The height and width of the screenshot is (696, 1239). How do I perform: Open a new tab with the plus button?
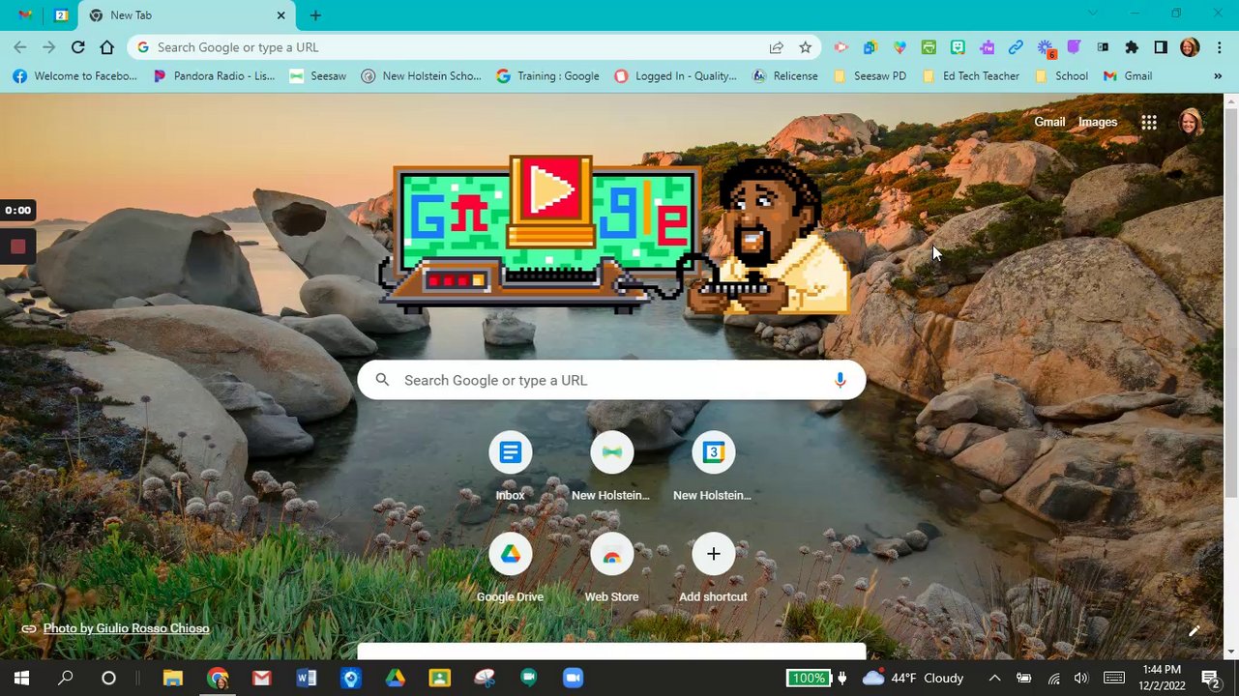tap(315, 15)
